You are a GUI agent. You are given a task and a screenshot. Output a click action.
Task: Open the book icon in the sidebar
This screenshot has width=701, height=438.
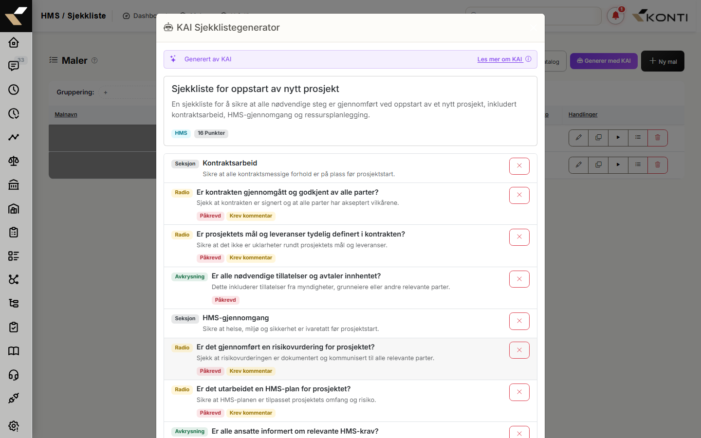[14, 351]
